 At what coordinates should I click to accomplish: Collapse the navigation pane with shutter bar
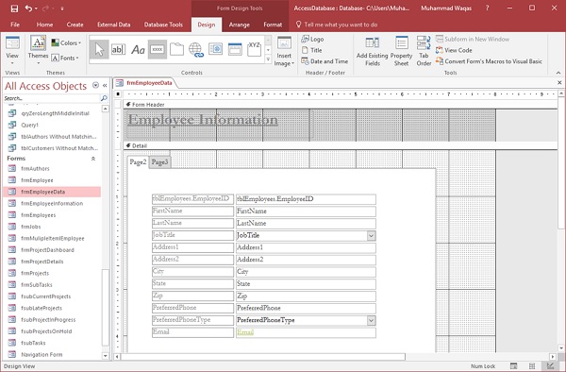pos(105,86)
